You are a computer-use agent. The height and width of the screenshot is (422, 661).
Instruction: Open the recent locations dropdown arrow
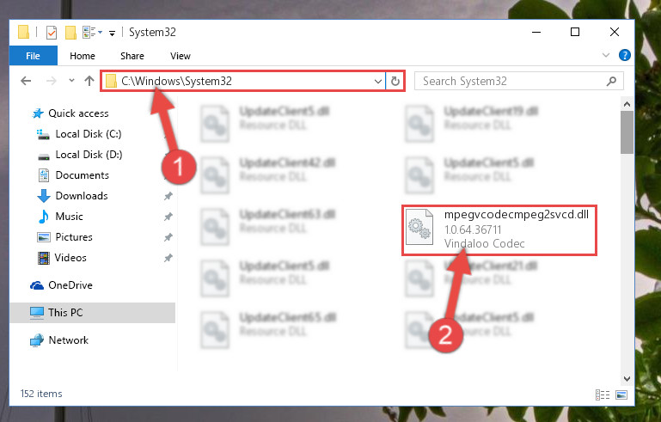click(x=71, y=80)
